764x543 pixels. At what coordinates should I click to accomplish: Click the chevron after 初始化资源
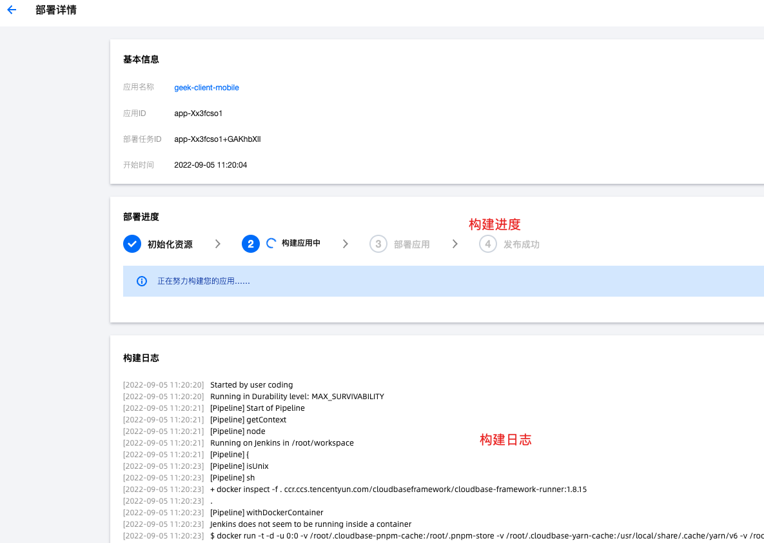point(218,244)
